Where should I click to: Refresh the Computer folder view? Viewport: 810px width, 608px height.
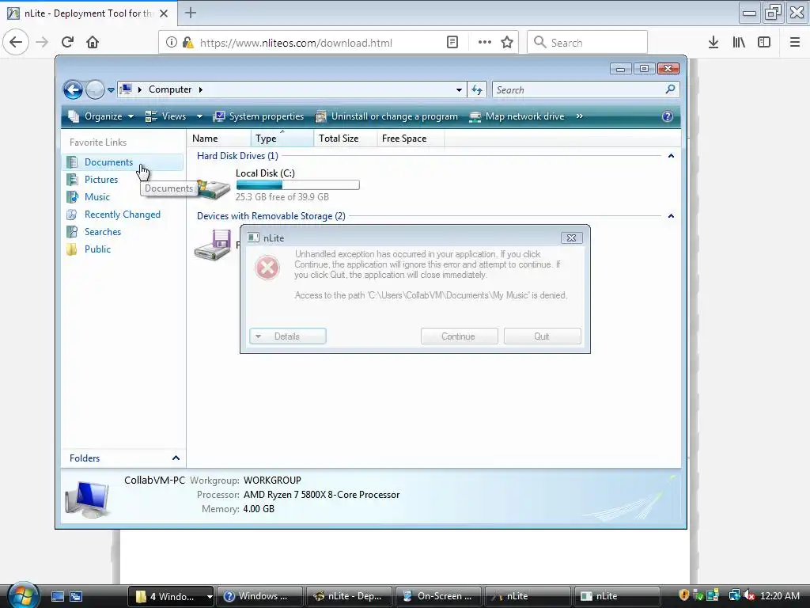pos(477,90)
